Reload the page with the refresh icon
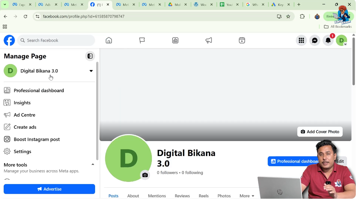Image resolution: width=358 pixels, height=199 pixels. click(25, 16)
